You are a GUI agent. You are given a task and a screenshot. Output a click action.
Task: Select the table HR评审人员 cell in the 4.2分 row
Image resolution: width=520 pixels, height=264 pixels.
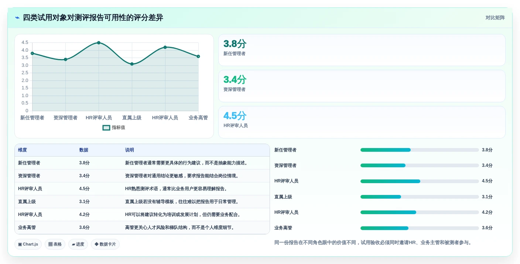[30, 215]
